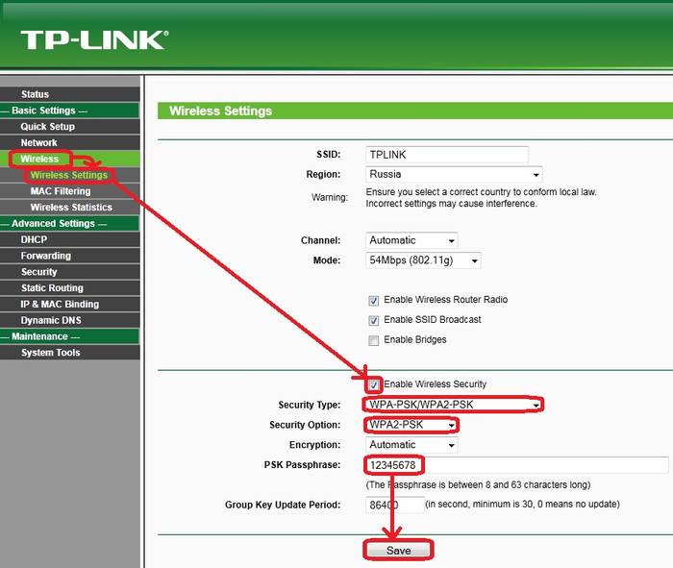Go to Wireless Statistics page
Image resolution: width=673 pixels, height=568 pixels.
tap(70, 208)
